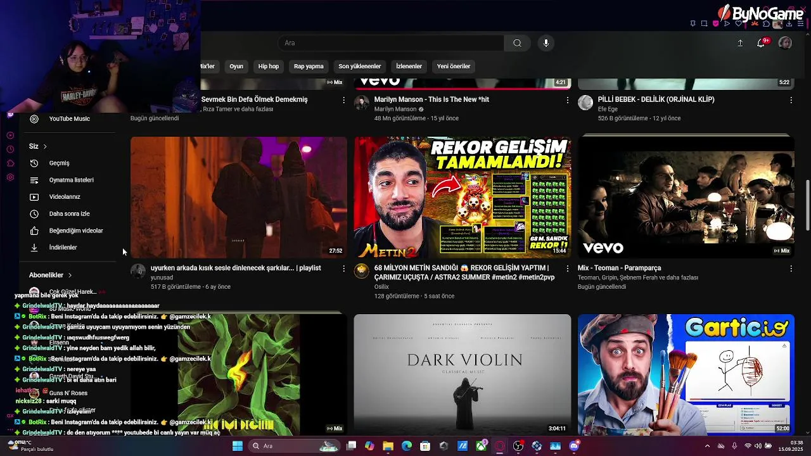Open Marilyn Manson - This Is The New *hit
This screenshot has height=456, width=811.
[431, 99]
